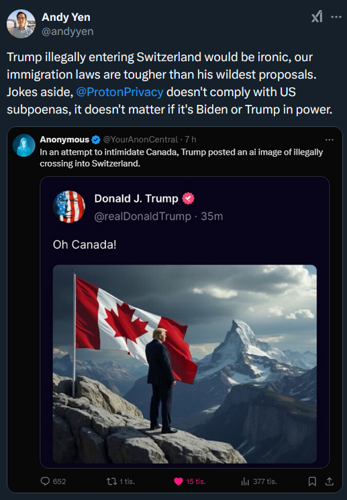This screenshot has height=500, width=347.
Task: Open the three-dot menu on Andy Yen's post
Action: click(x=336, y=17)
